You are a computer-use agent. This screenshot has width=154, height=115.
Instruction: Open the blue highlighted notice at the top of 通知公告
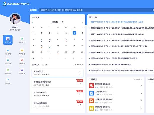[117, 22]
